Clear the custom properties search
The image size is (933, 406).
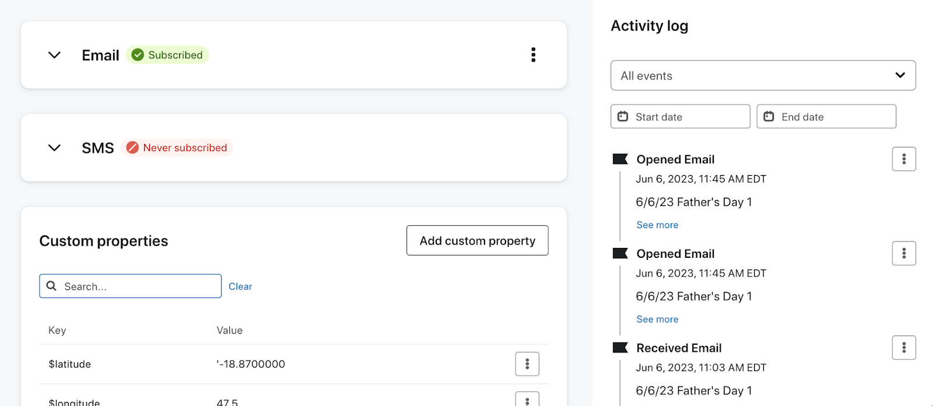tap(240, 286)
